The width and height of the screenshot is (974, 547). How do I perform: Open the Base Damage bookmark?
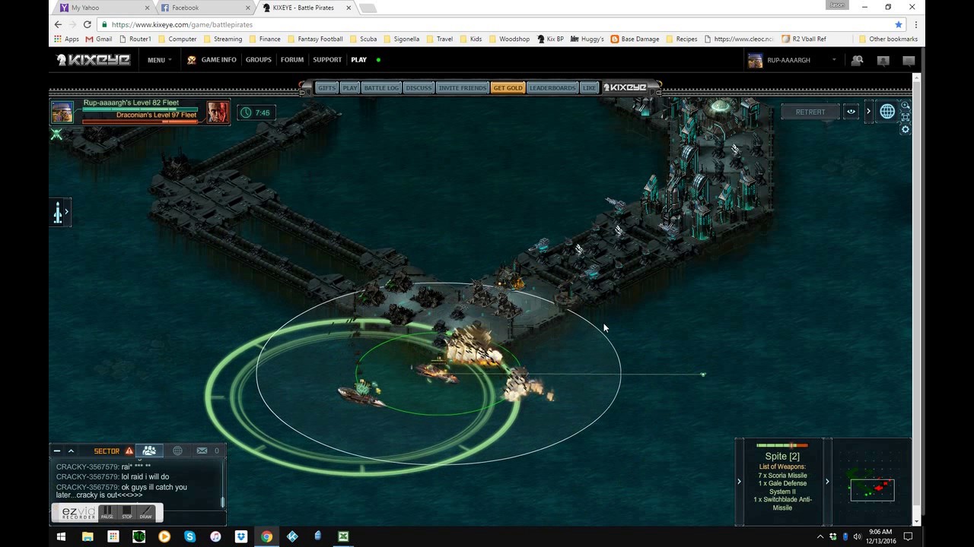point(635,39)
